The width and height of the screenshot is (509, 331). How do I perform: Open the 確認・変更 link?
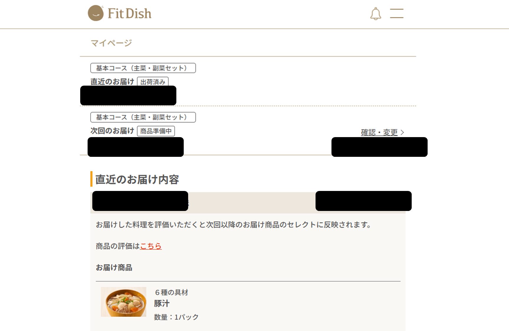coord(379,132)
